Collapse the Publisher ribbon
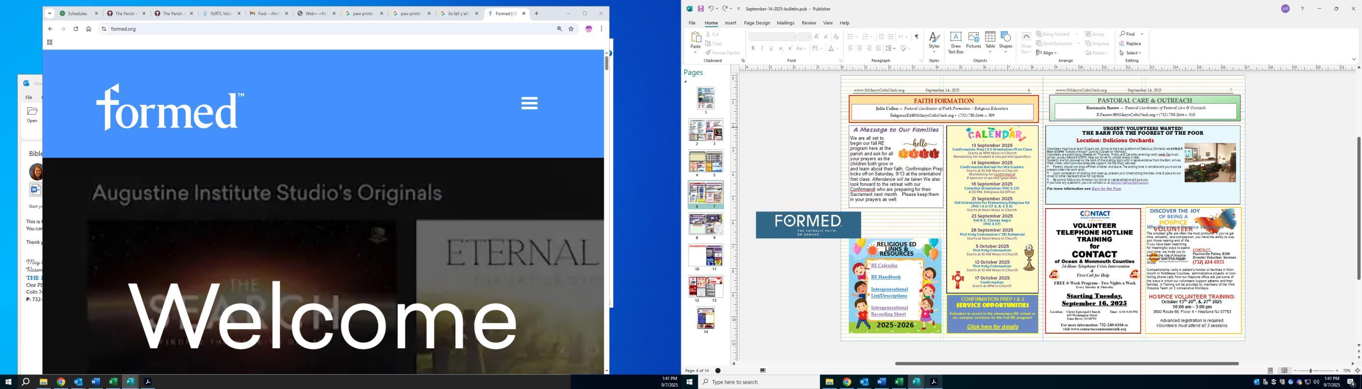Screen dimensions: 1362x389 pyautogui.click(x=1354, y=59)
